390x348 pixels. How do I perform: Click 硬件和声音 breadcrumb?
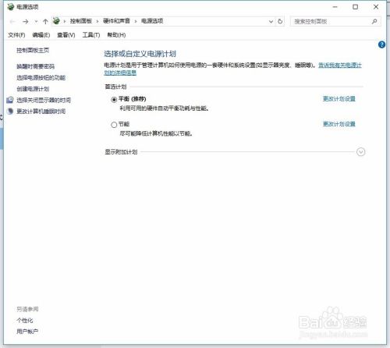coord(116,21)
